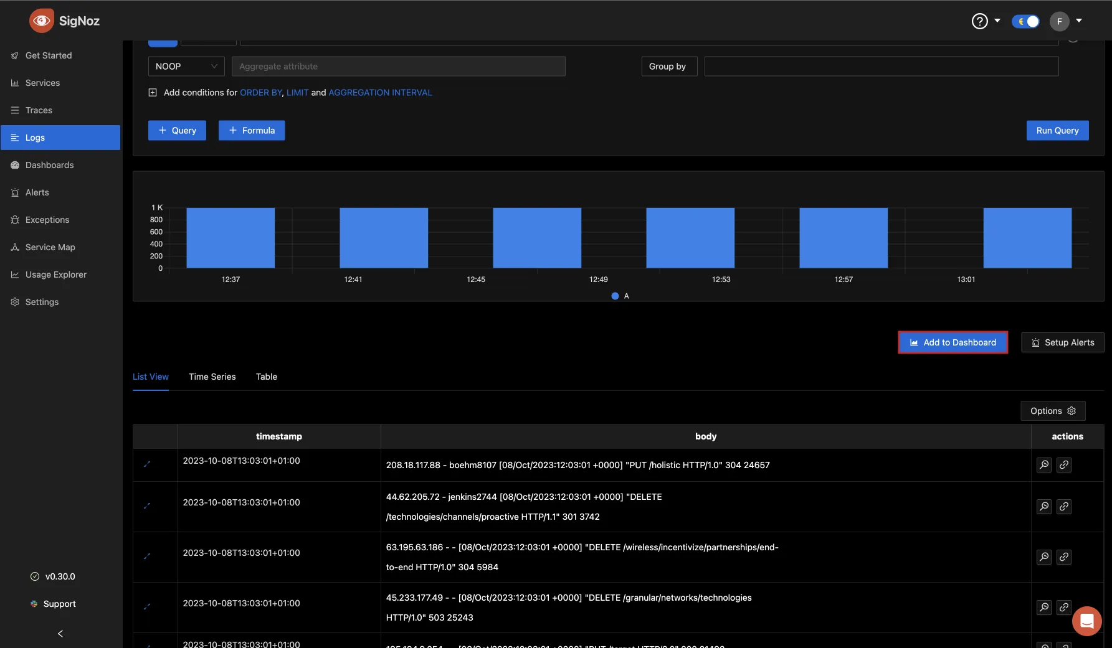Open the NOOP aggregation dropdown
This screenshot has height=648, width=1112.
click(186, 67)
